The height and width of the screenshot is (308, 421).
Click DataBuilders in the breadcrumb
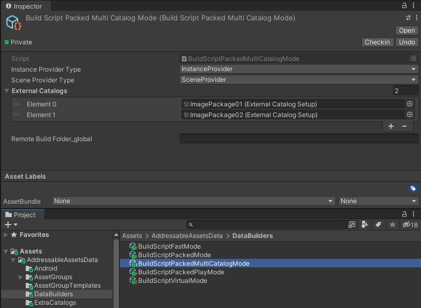point(252,236)
